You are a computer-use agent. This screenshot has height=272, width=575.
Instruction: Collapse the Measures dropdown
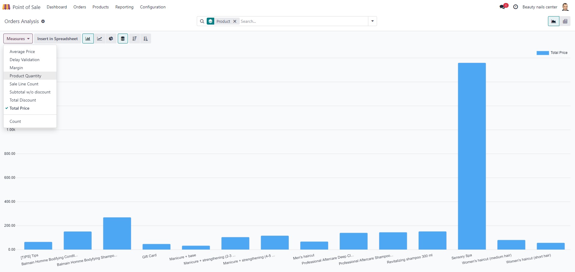18,39
